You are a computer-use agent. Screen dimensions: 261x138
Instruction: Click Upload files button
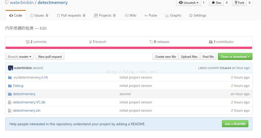point(189,56)
